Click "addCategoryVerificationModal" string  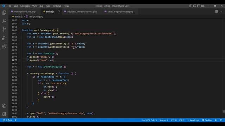pos(94,34)
